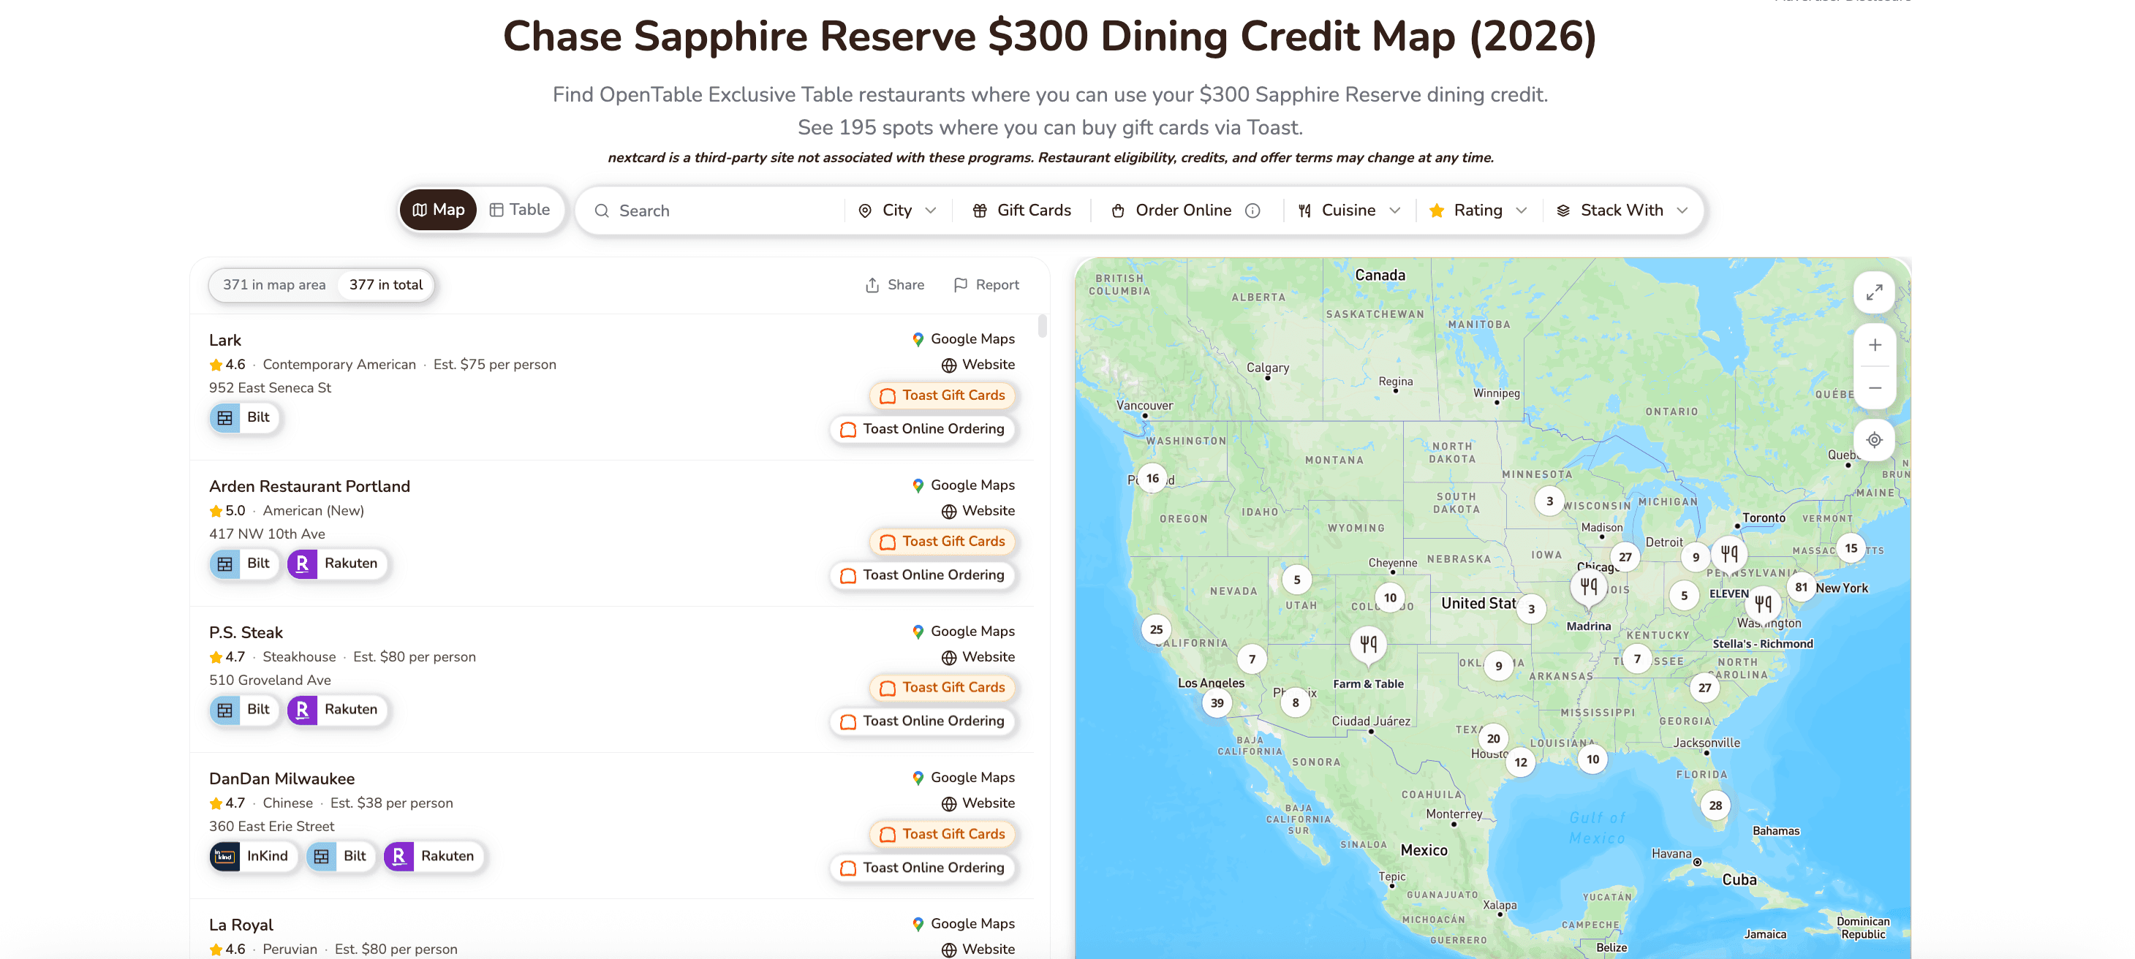Image resolution: width=2135 pixels, height=959 pixels.
Task: Open the Cuisine dropdown filter
Action: 1348,211
